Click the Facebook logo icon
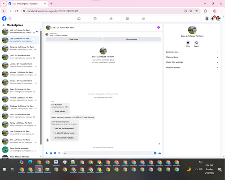The image size is (225, 180). click(x=4, y=18)
